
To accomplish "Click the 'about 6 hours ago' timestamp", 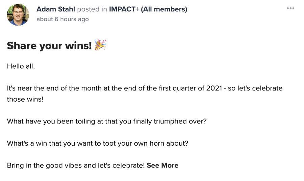I will pyautogui.click(x=62, y=19).
